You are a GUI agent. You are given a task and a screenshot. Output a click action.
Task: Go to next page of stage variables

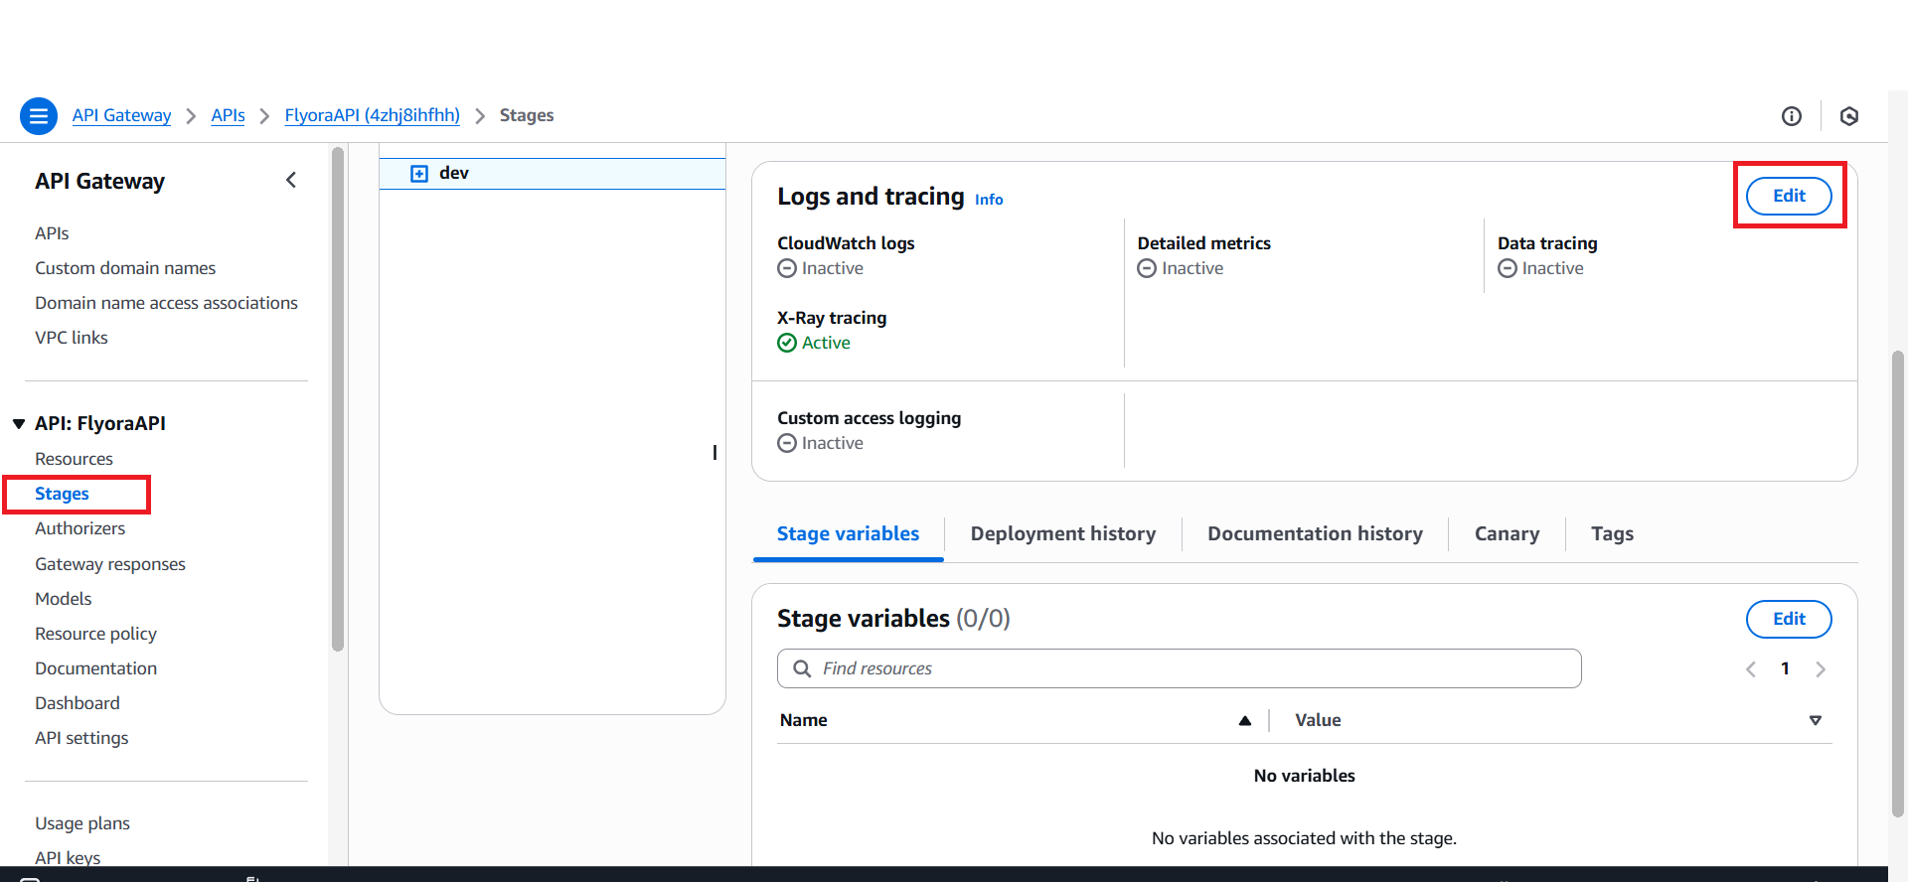pos(1820,669)
